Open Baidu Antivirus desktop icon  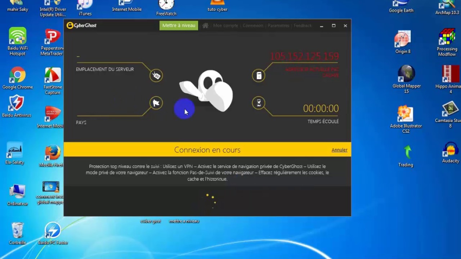(x=17, y=107)
